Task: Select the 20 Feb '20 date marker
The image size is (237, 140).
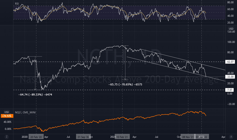Action: pos(36,137)
